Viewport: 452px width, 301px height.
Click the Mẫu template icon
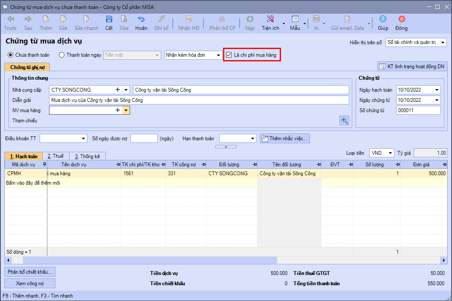295,19
